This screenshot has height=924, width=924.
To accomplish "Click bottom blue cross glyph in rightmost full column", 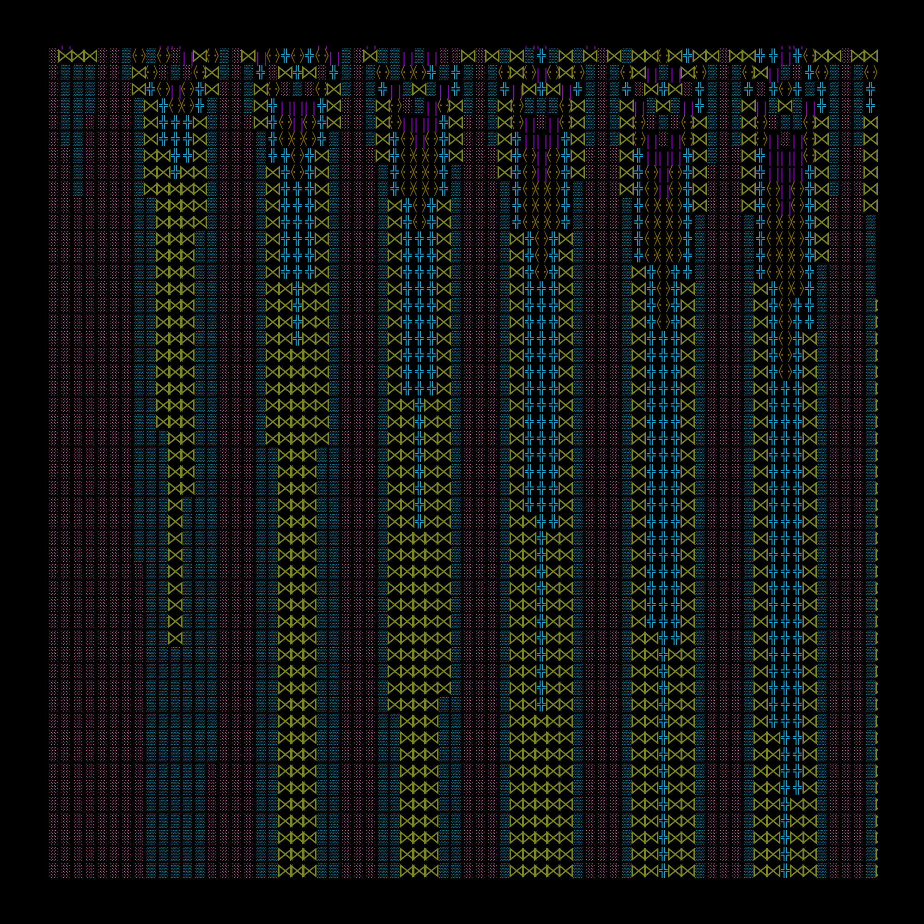I will (x=785, y=871).
